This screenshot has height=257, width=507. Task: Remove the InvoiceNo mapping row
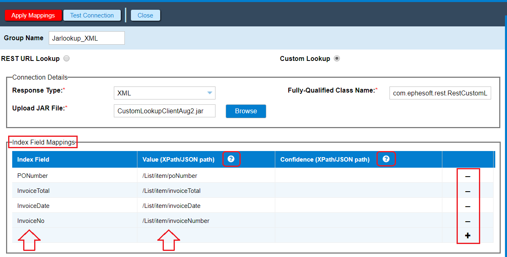click(468, 221)
